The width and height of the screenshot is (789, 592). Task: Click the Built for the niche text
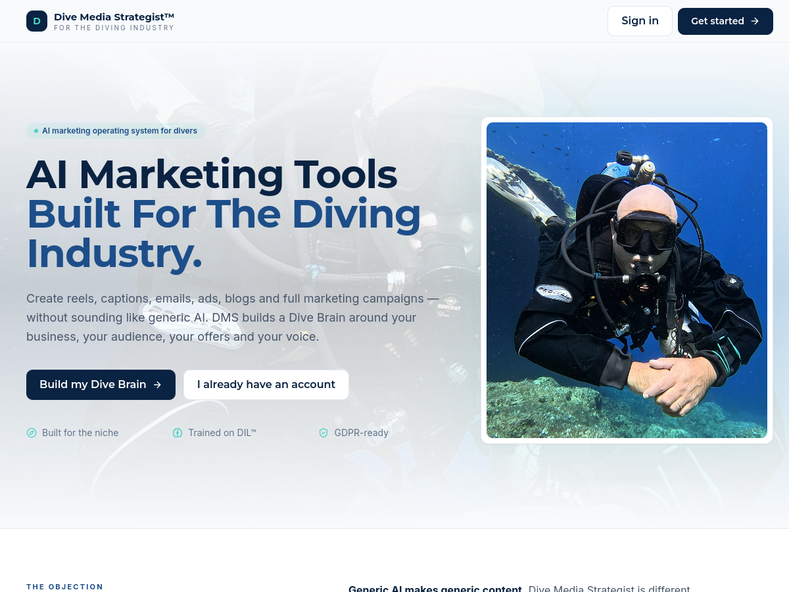tap(80, 433)
